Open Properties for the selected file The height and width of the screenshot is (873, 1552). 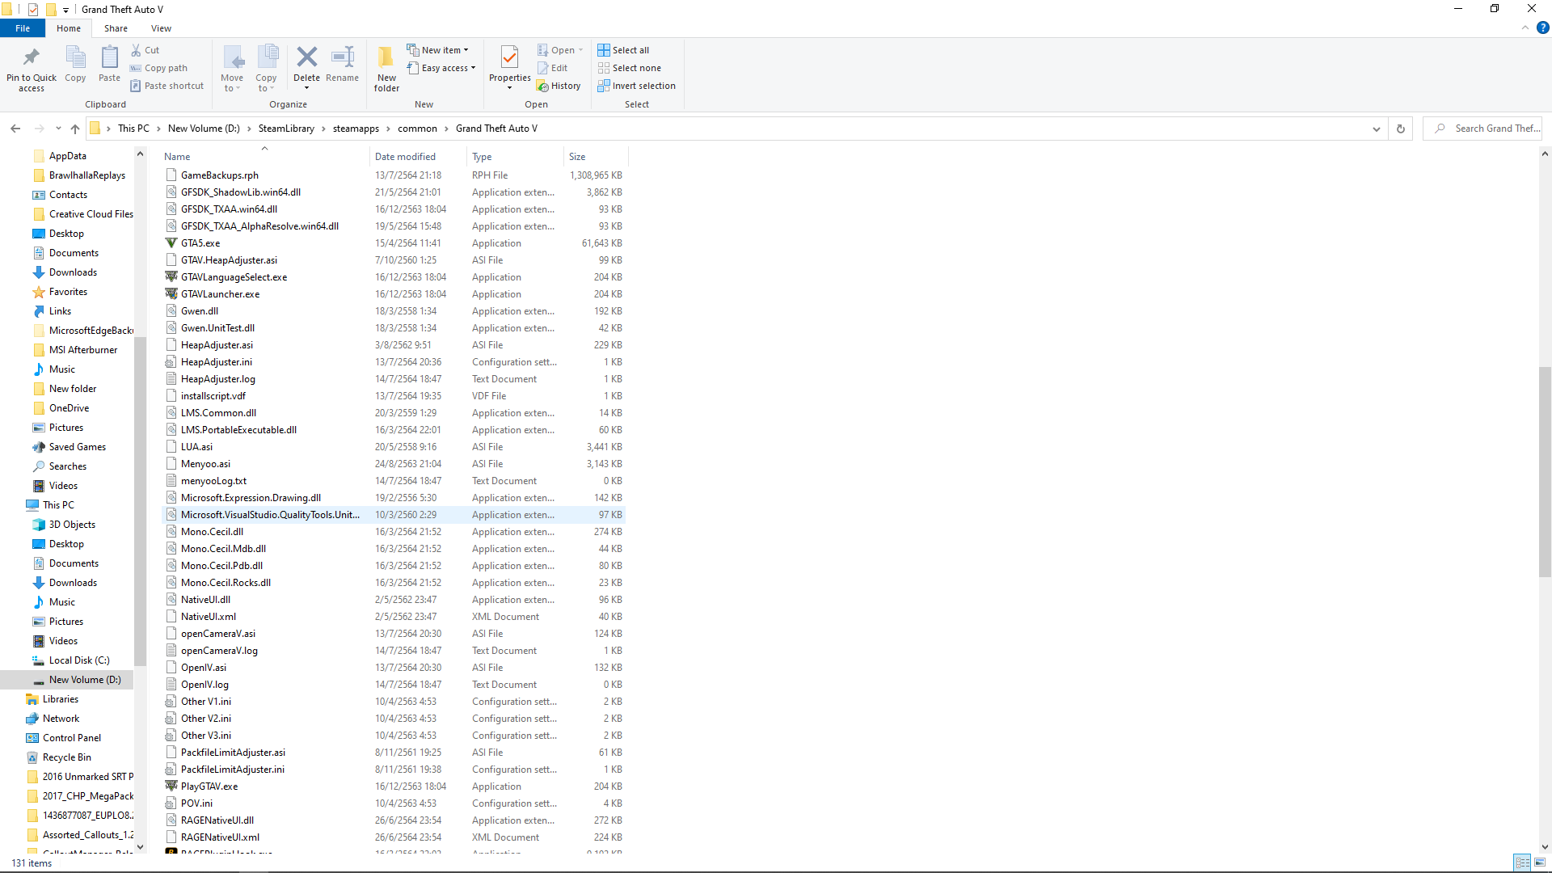509,58
